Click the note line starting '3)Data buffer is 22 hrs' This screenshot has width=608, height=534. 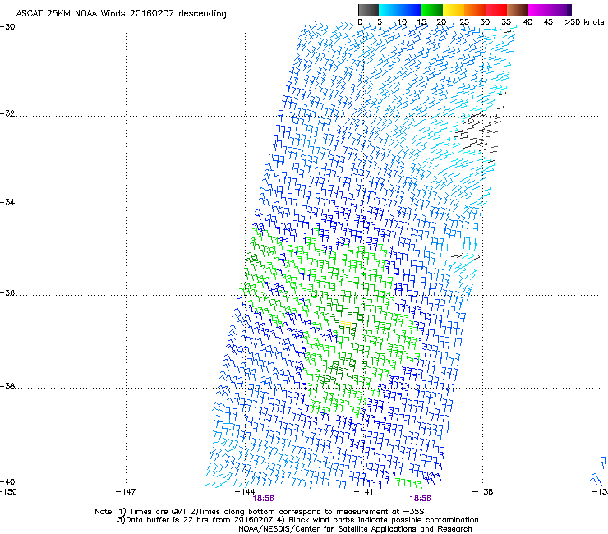click(297, 520)
